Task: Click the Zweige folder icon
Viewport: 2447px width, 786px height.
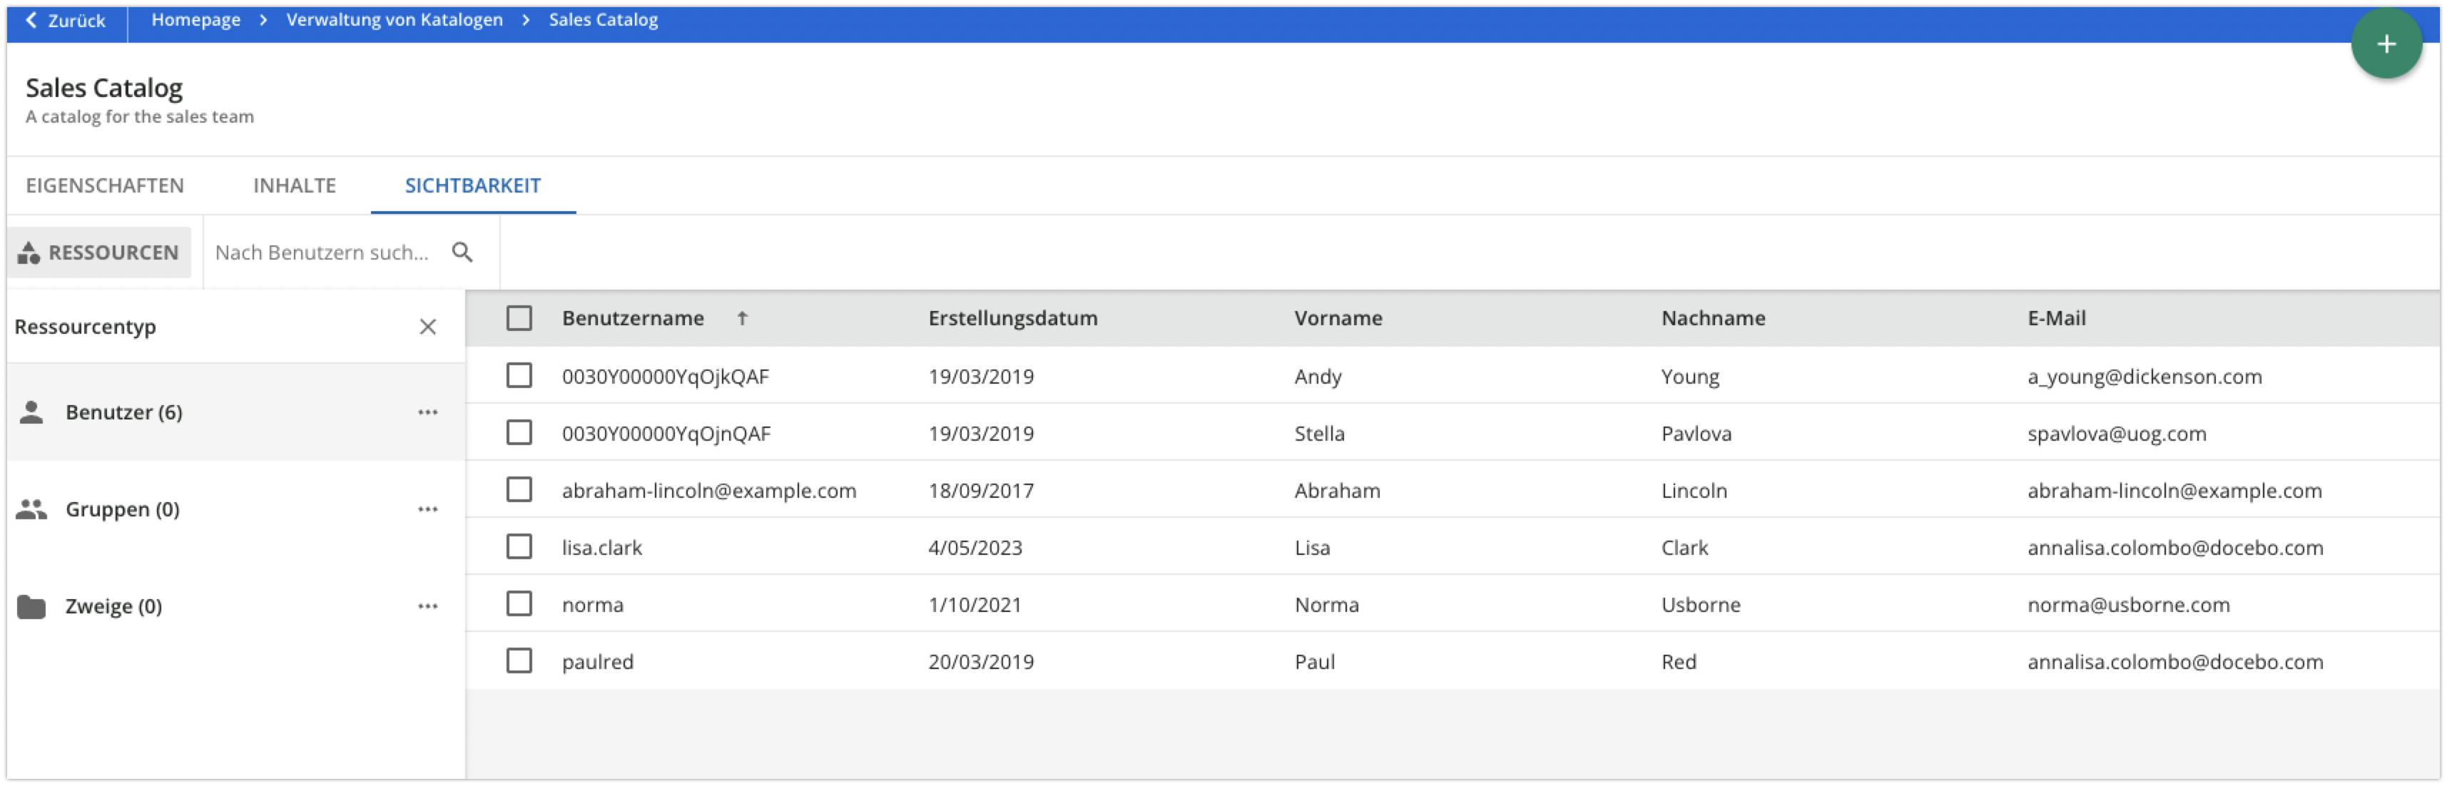Action: click(31, 606)
